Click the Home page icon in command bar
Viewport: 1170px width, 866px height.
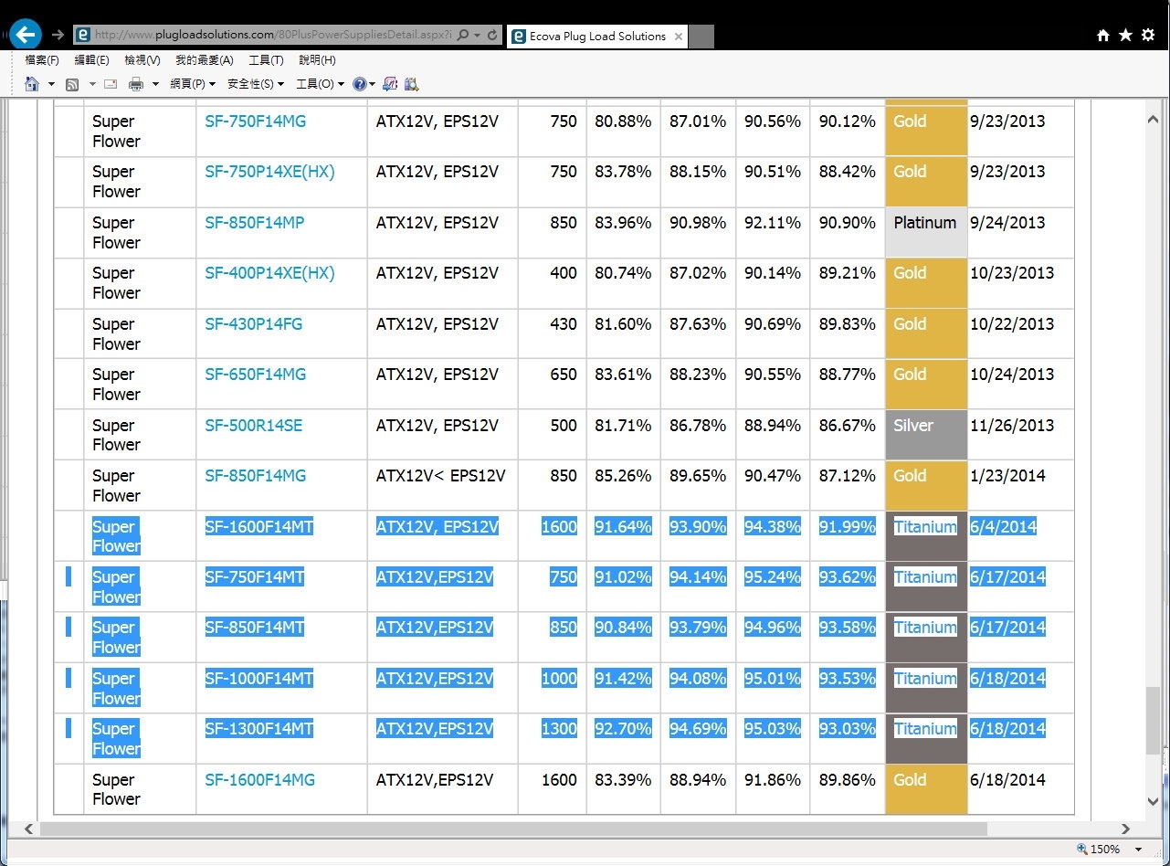click(32, 84)
